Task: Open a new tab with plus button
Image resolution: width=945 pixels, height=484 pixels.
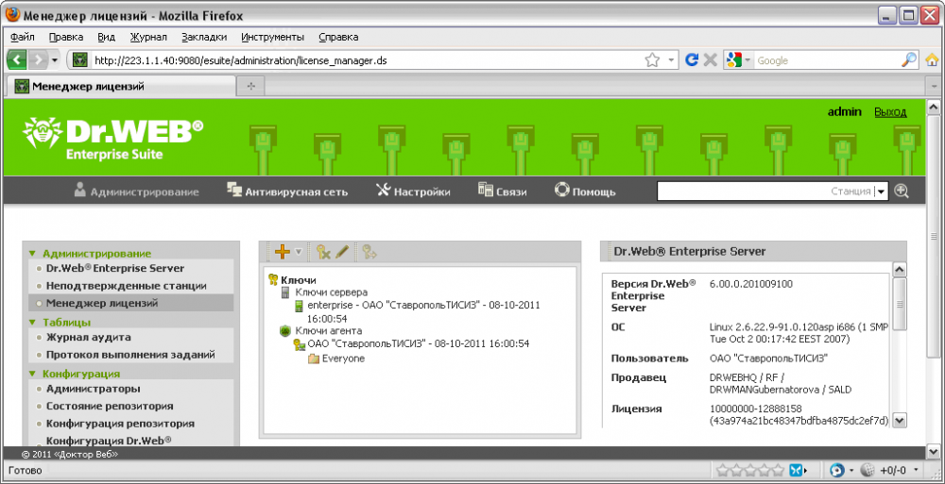Action: click(x=252, y=87)
